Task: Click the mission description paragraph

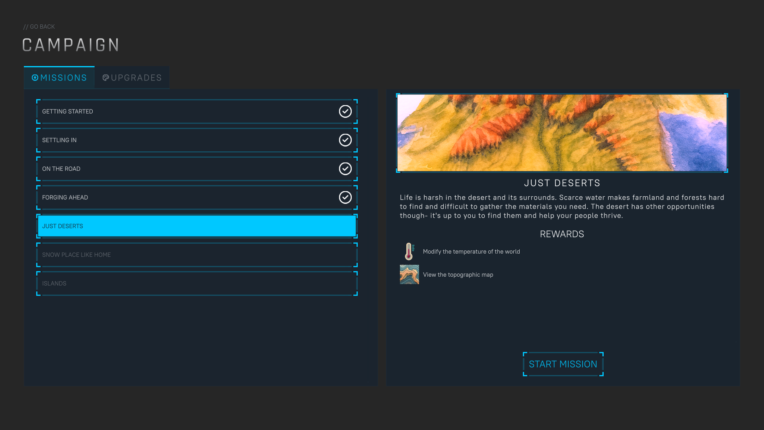Action: [562, 207]
